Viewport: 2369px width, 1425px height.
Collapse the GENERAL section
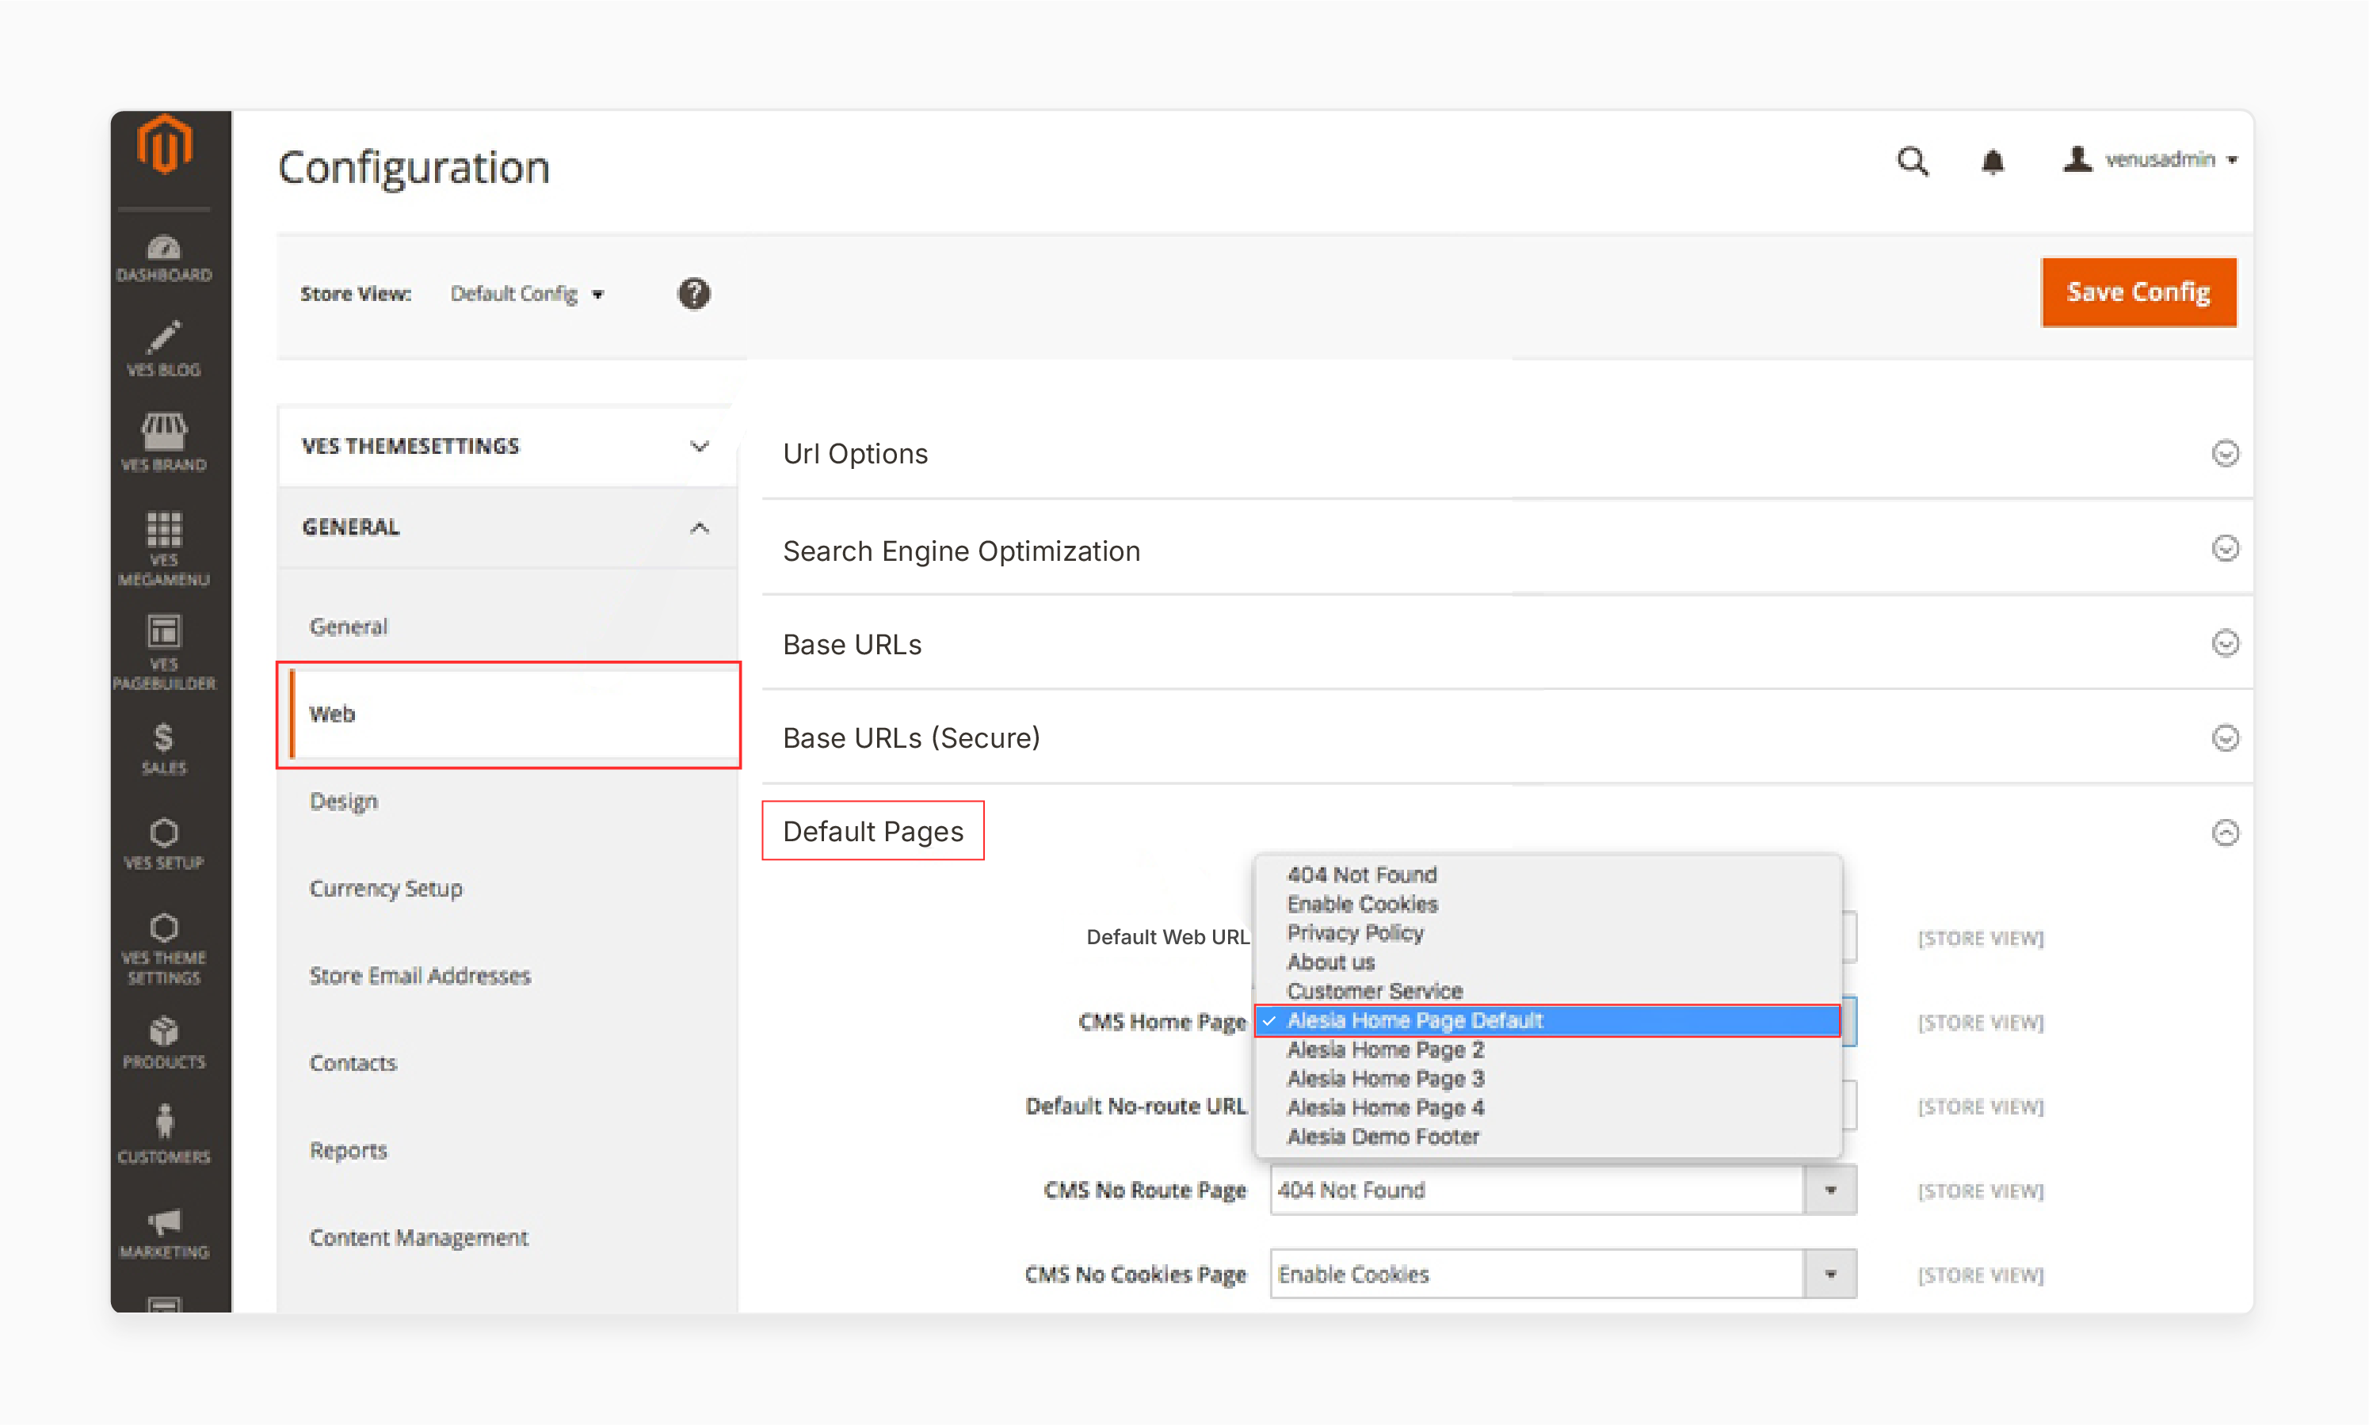pos(507,528)
